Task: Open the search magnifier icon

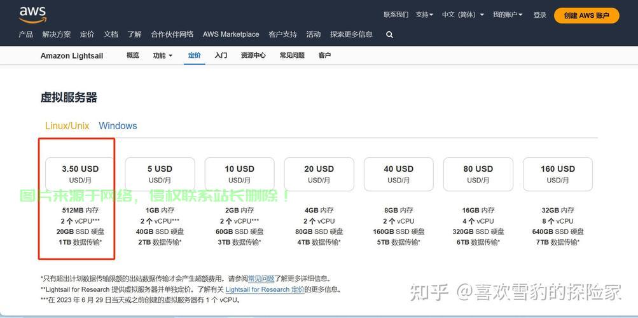Action: 389,35
